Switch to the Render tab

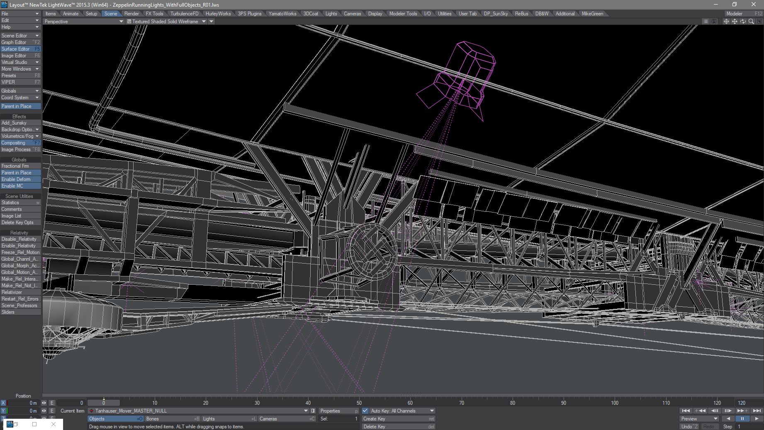click(131, 14)
